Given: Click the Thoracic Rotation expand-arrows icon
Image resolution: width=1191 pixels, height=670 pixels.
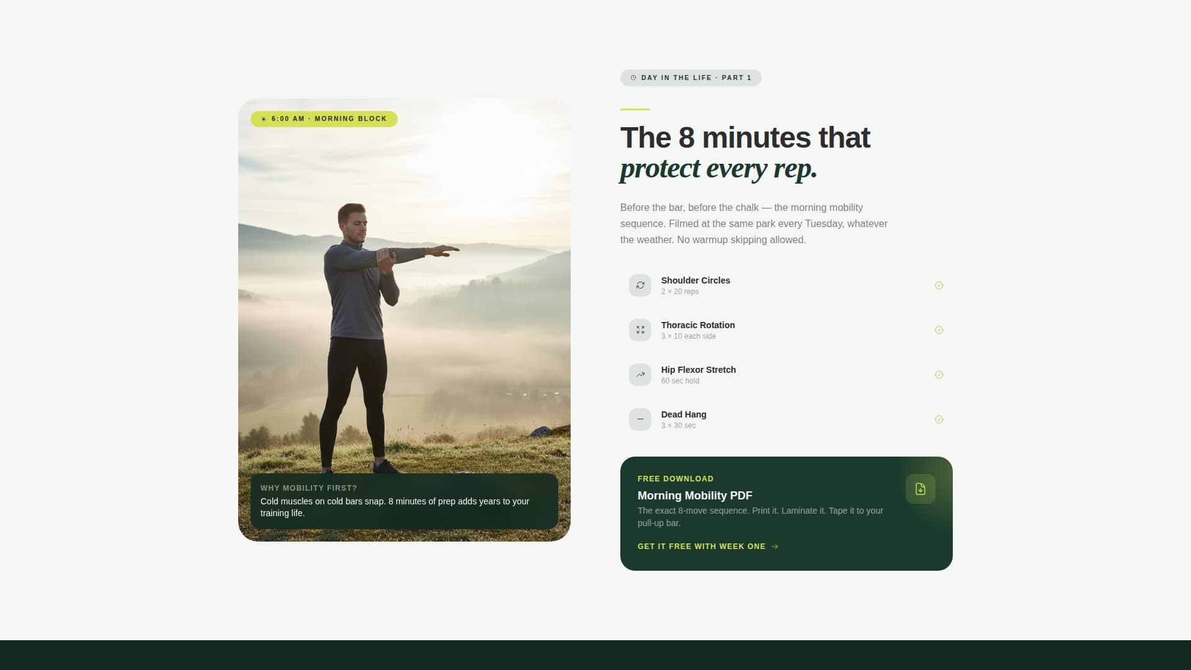Looking at the screenshot, I should point(640,330).
